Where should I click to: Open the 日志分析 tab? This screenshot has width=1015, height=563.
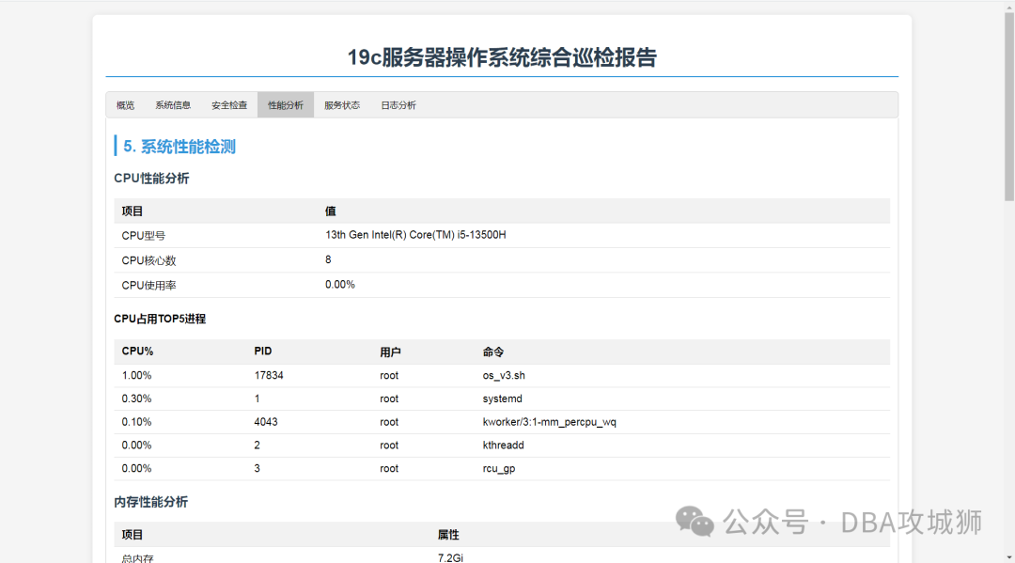pos(398,105)
